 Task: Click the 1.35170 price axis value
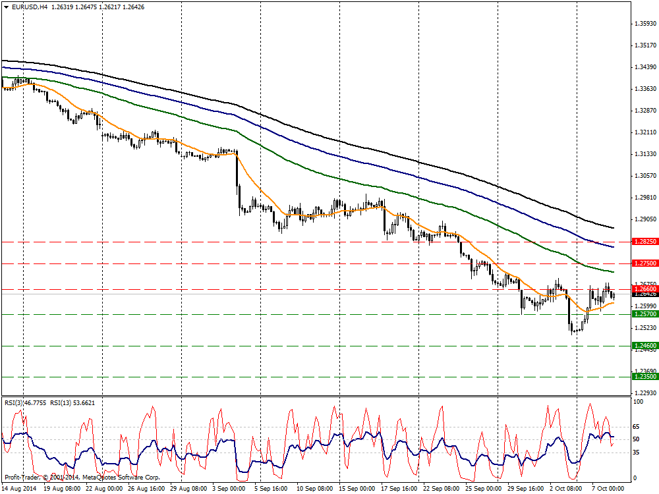645,45
